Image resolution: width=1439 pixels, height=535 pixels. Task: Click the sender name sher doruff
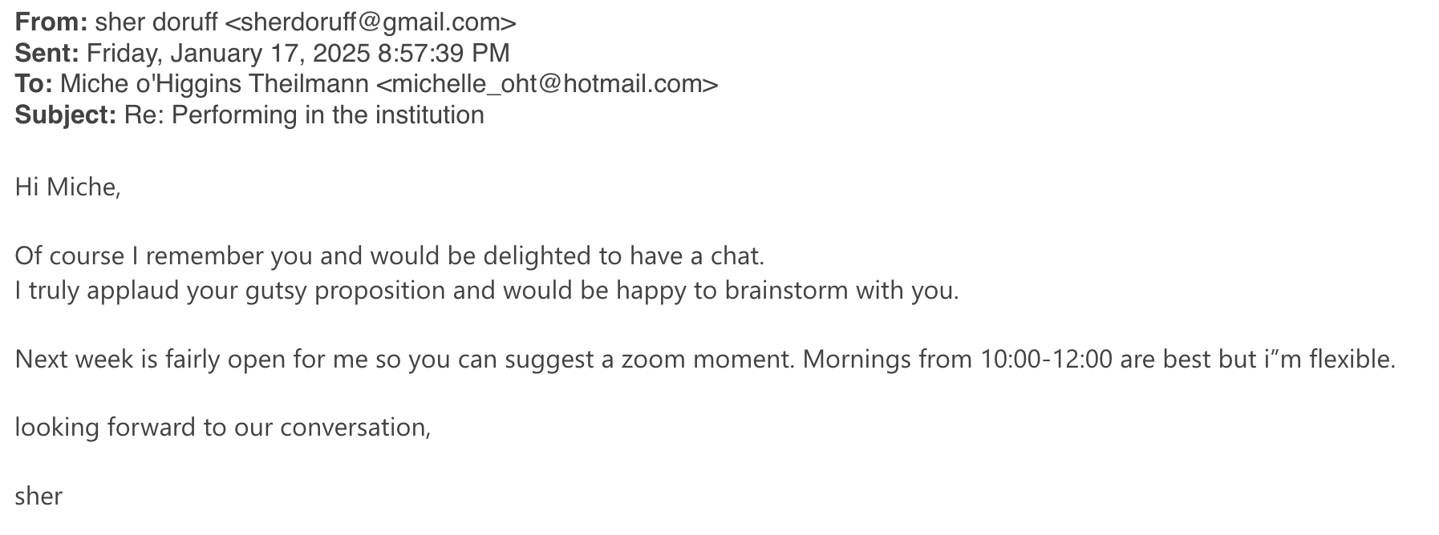156,22
